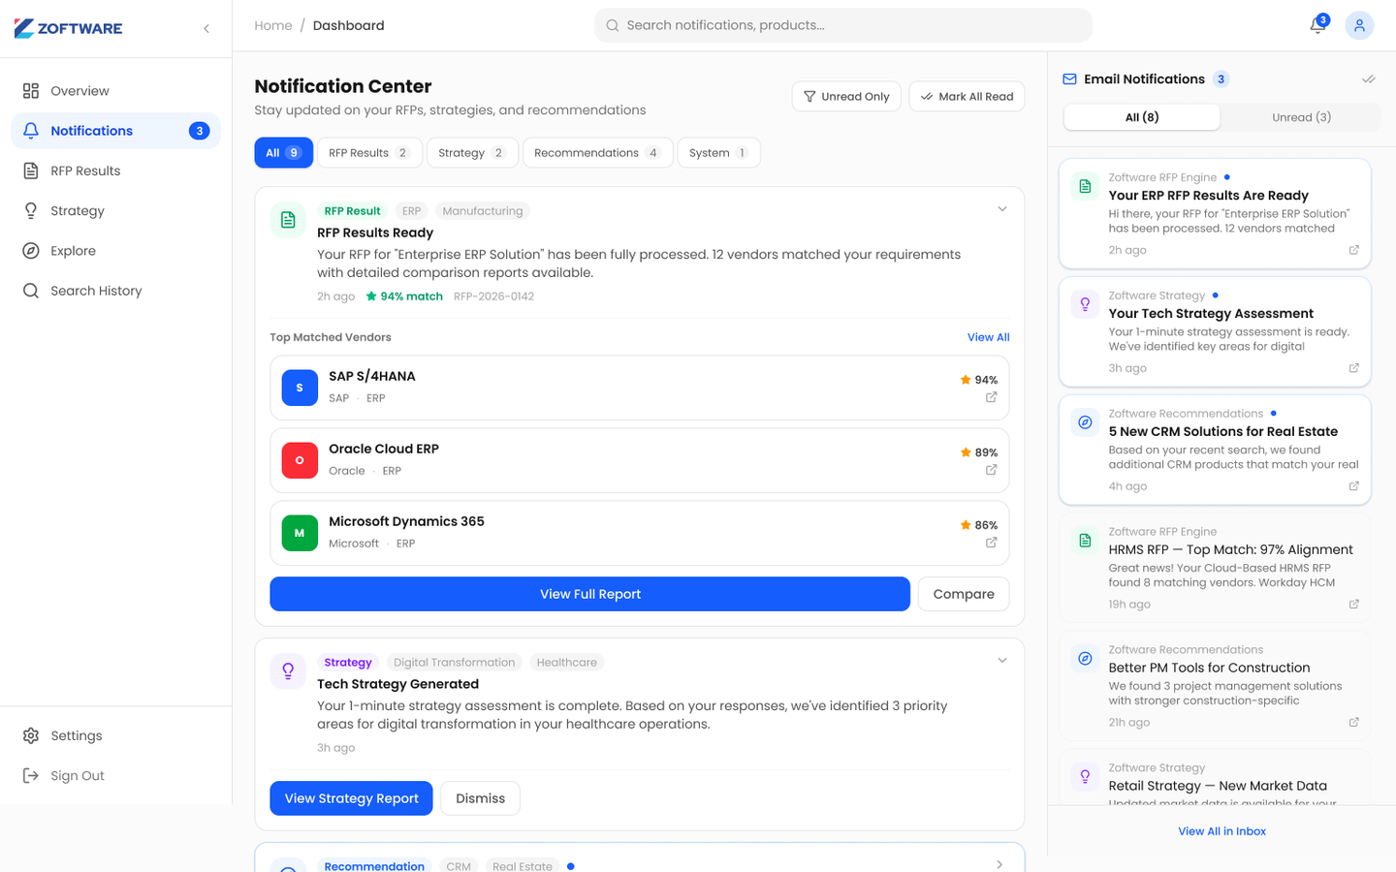
Task: Click the Oracle Cloud ERP vendor logo
Action: (x=300, y=460)
